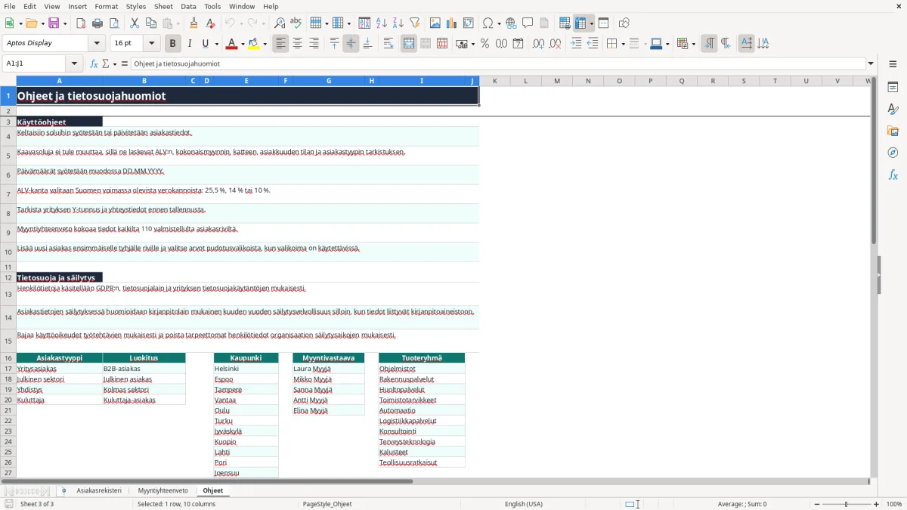907x510 pixels.
Task: Click the Copy icon
Action: pyautogui.click(x=150, y=23)
